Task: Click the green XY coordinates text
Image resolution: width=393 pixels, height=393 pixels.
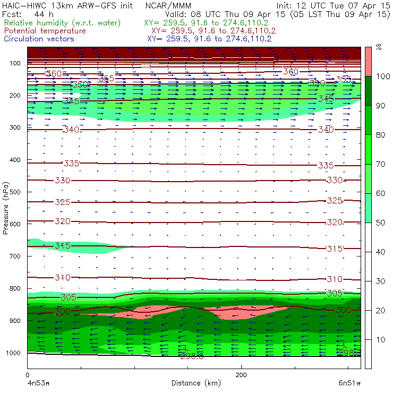Action: (x=206, y=23)
